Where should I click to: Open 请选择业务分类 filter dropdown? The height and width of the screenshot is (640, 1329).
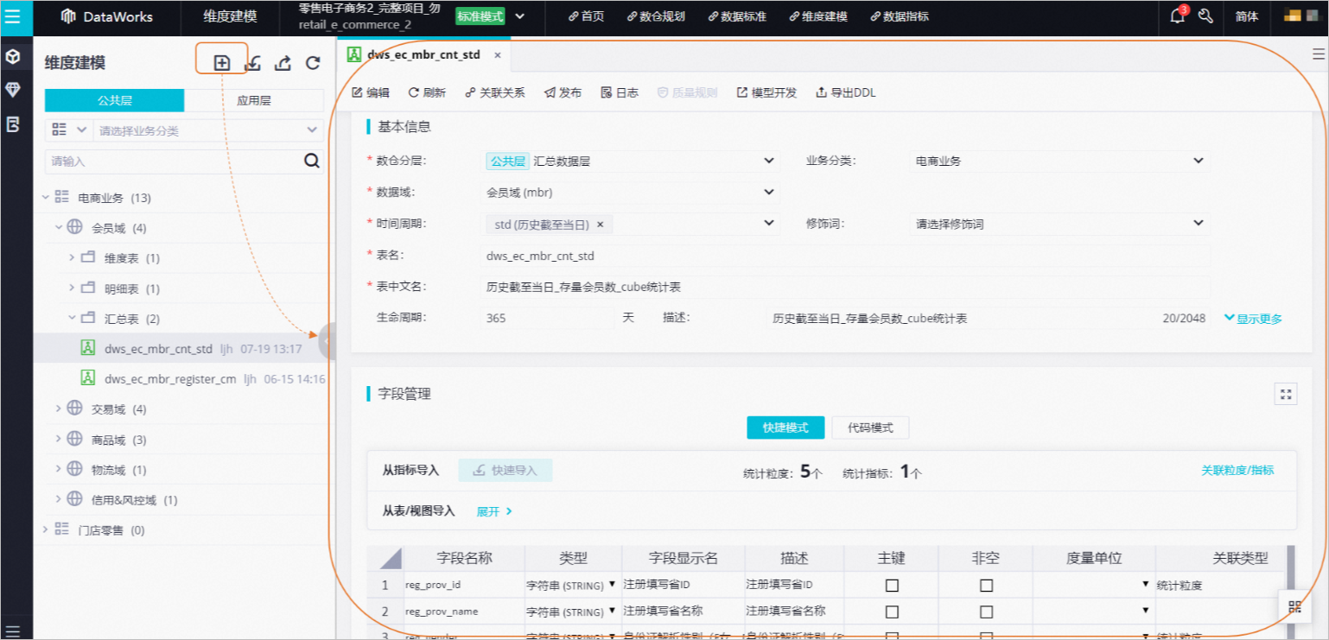click(x=208, y=130)
